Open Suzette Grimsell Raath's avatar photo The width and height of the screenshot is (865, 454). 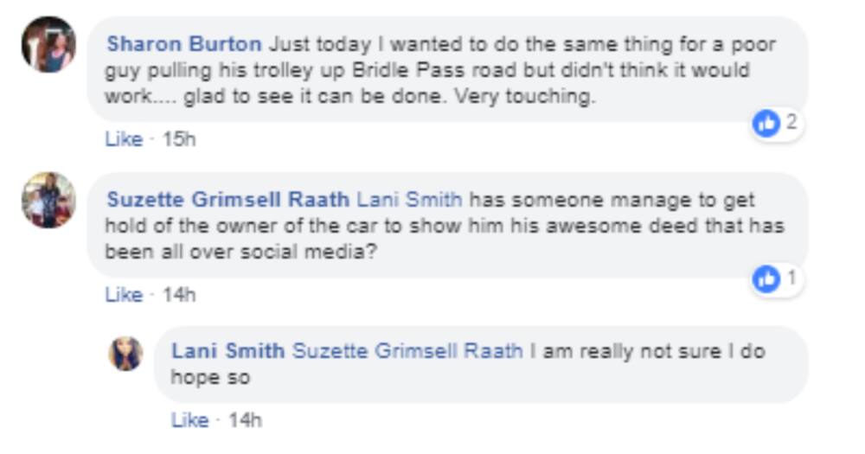click(x=48, y=200)
